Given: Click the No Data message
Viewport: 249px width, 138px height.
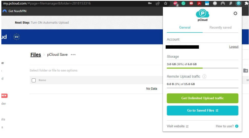Looking at the screenshot, I should [152, 89].
